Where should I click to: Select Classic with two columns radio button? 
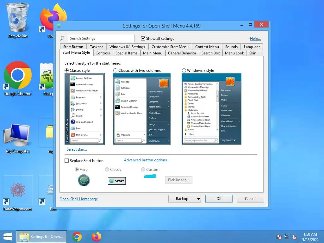pos(115,71)
